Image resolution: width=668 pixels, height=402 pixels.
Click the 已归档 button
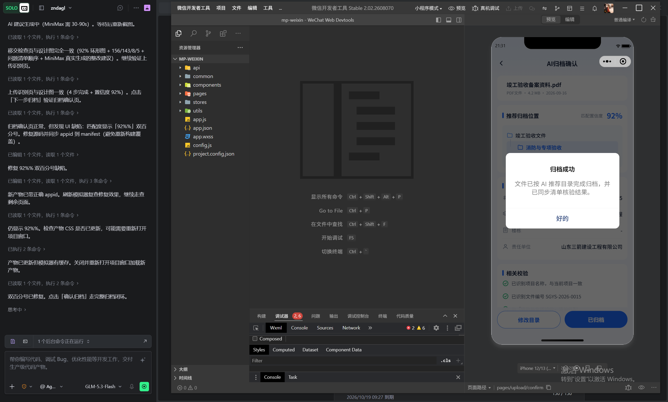click(596, 320)
